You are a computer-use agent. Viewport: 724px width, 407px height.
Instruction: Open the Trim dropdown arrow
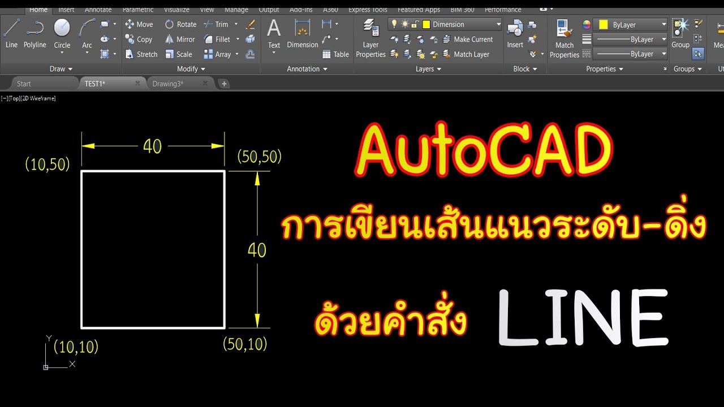[236, 24]
